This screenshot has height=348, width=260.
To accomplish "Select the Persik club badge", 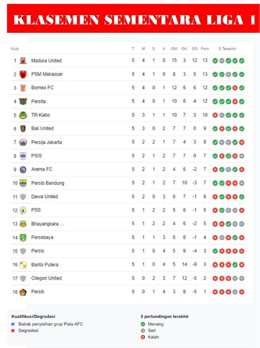I will pos(23,292).
